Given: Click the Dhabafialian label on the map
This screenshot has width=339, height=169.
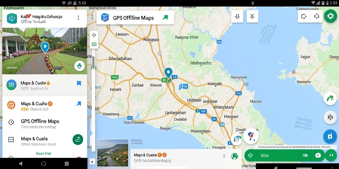Looking at the screenshot, I should [120, 58].
